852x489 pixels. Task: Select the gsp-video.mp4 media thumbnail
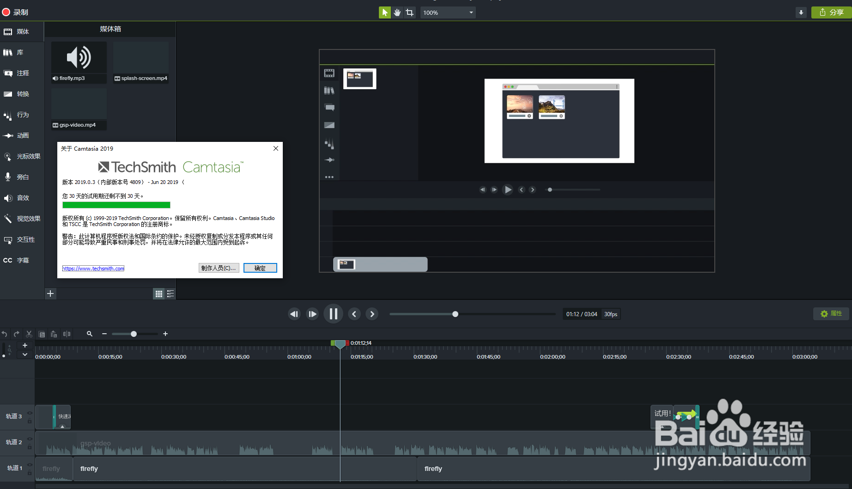click(x=79, y=109)
